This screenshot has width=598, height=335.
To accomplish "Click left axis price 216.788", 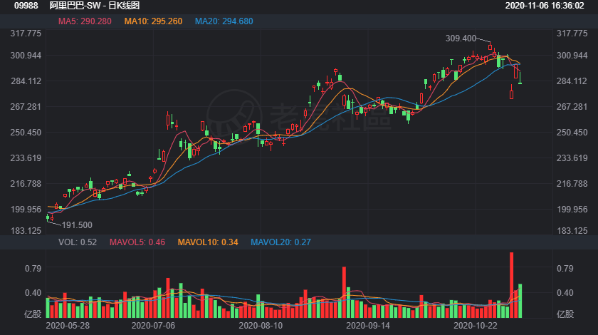I will pos(26,184).
